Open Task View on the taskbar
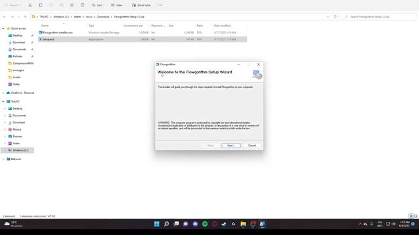419x235 pixels. [176, 224]
